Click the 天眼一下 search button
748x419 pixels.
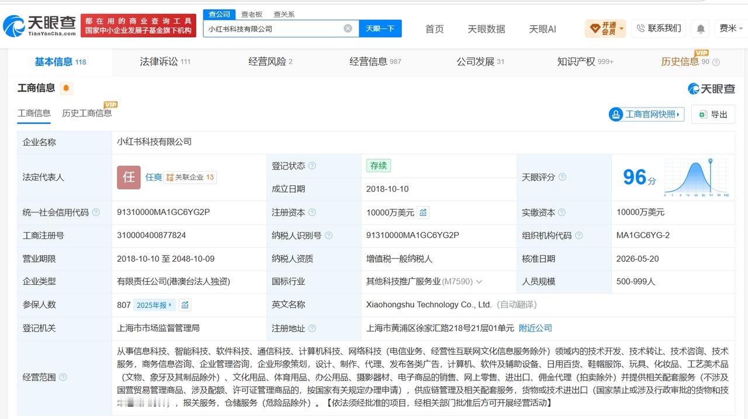pyautogui.click(x=380, y=28)
